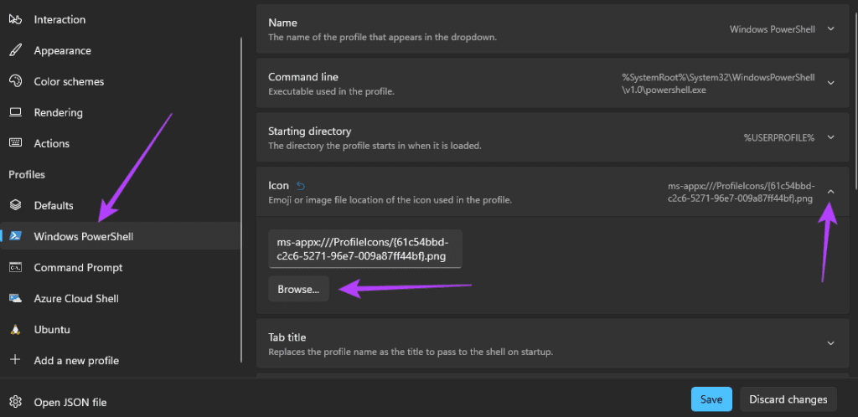The image size is (858, 417).
Task: Expand the Name setting chevron
Action: pyautogui.click(x=830, y=28)
